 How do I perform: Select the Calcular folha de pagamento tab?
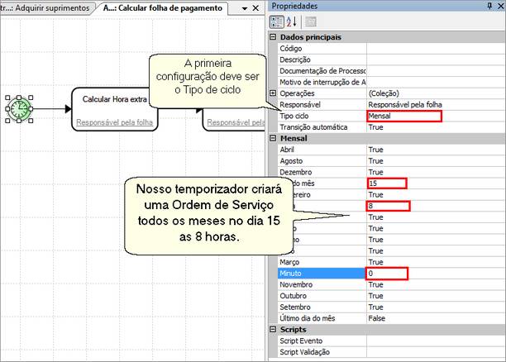(163, 7)
